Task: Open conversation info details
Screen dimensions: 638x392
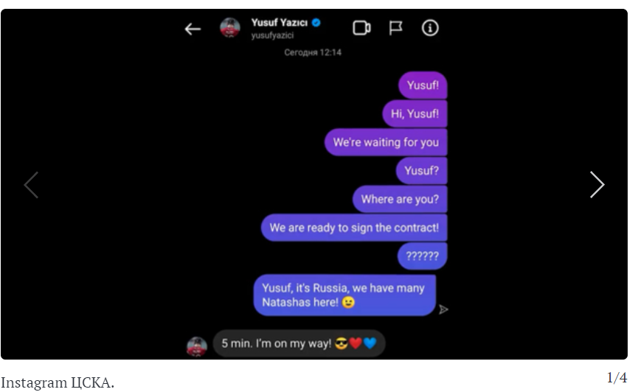Action: pos(430,28)
